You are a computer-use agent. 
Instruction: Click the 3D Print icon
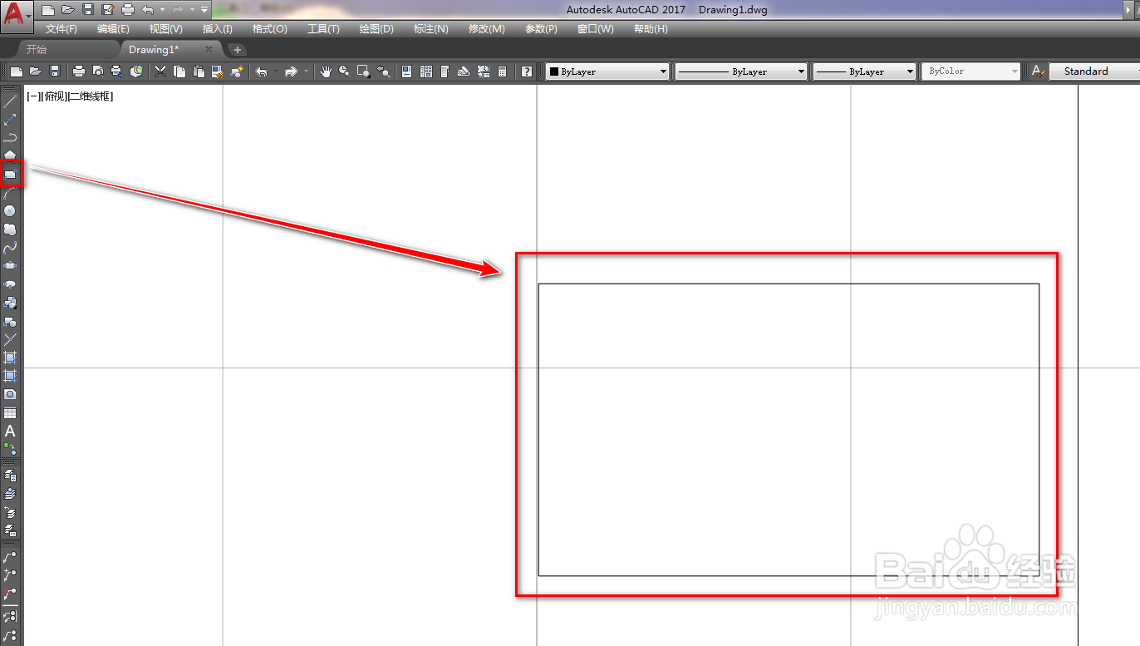[137, 72]
